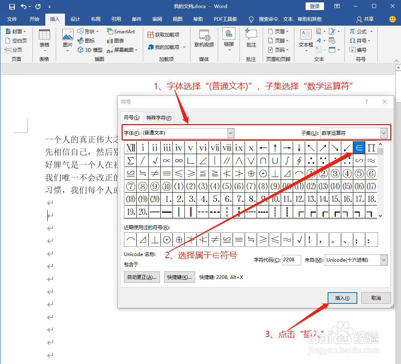
Task: Select the 符号(S) dialog tab
Action: (132, 118)
